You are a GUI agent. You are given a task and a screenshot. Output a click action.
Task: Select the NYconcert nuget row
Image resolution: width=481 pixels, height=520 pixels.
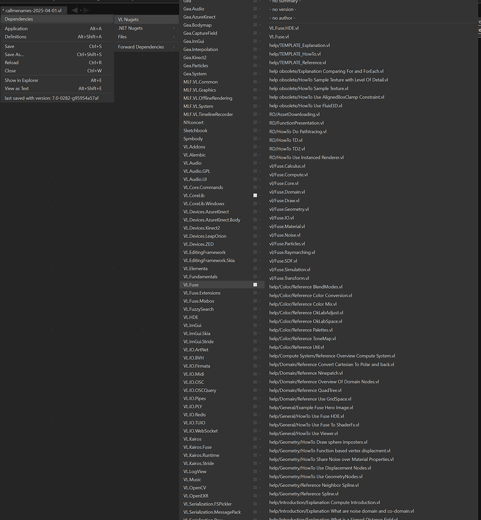(x=222, y=122)
